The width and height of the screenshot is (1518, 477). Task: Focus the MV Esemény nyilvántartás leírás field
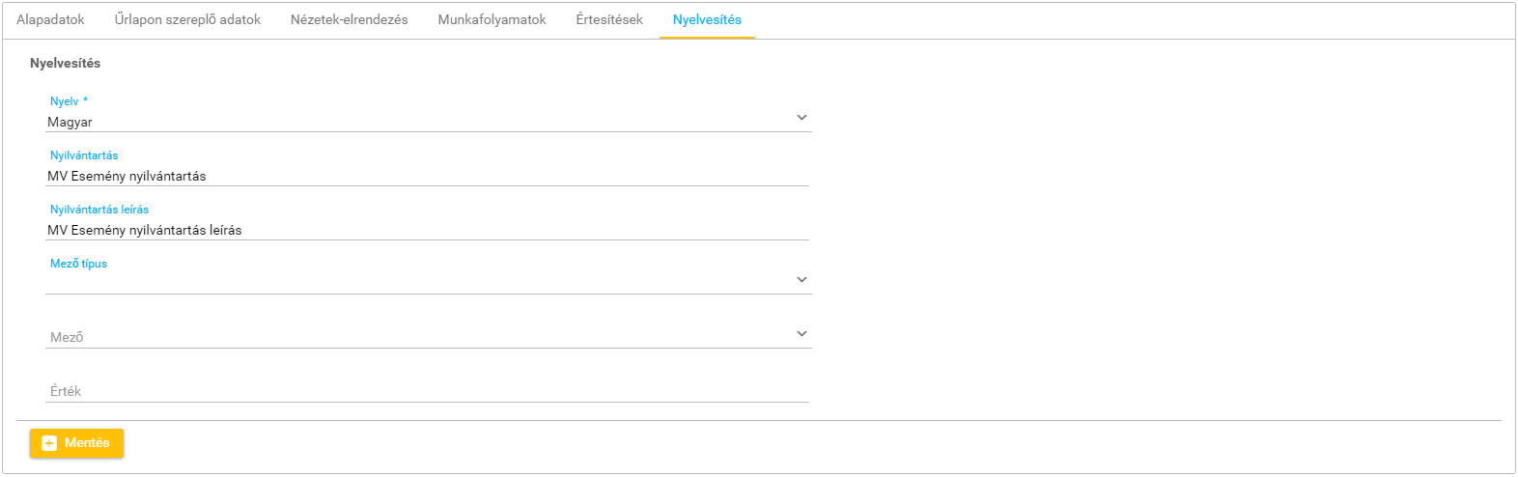[425, 231]
